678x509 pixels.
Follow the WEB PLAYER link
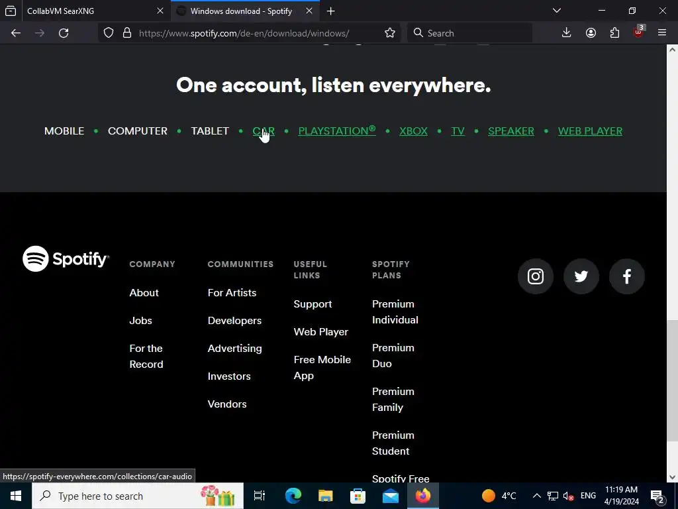590,131
